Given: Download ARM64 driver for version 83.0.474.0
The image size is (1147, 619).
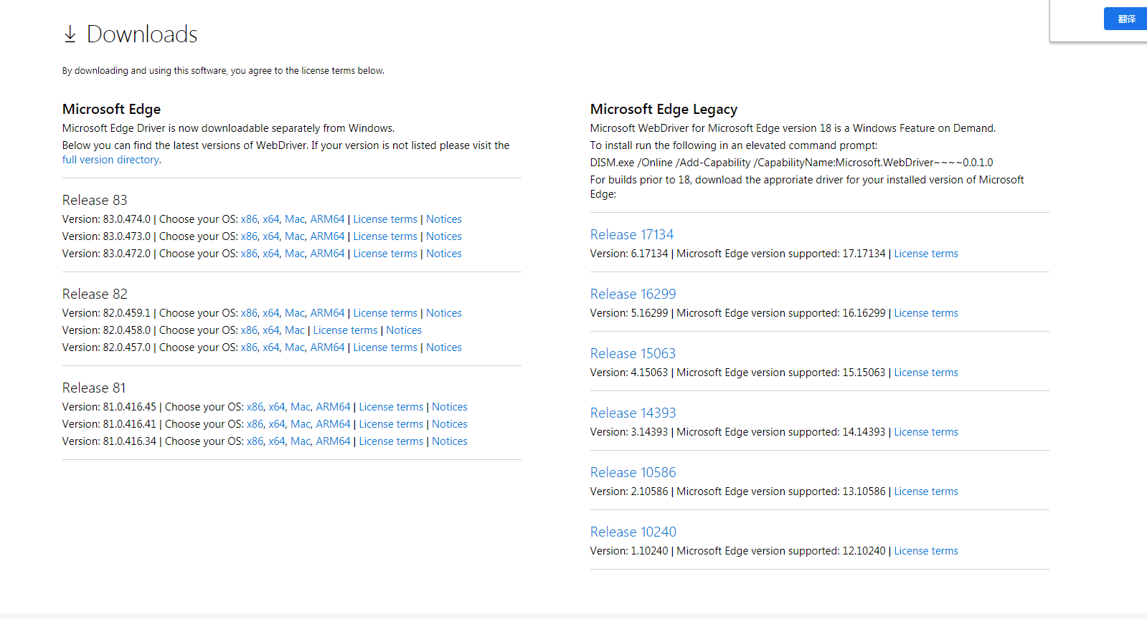Looking at the screenshot, I should 327,219.
